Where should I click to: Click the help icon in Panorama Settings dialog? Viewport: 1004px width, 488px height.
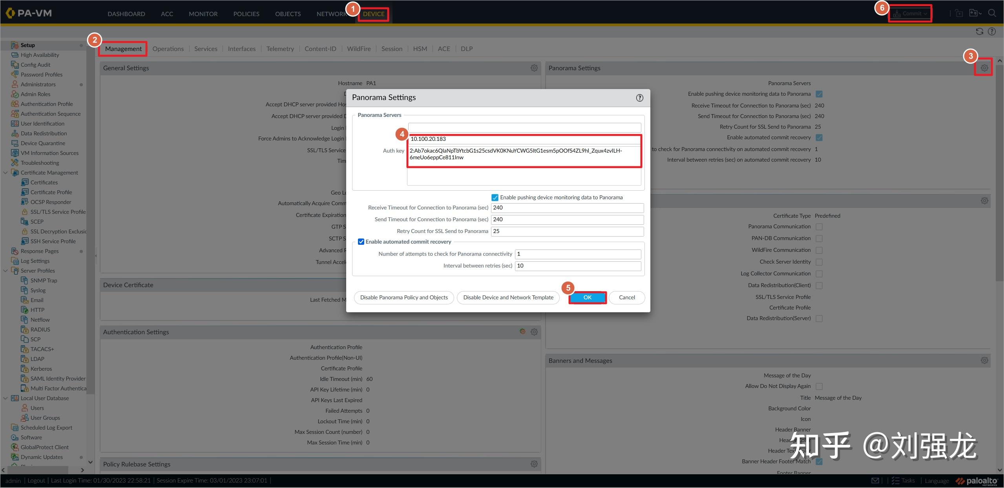[639, 98]
